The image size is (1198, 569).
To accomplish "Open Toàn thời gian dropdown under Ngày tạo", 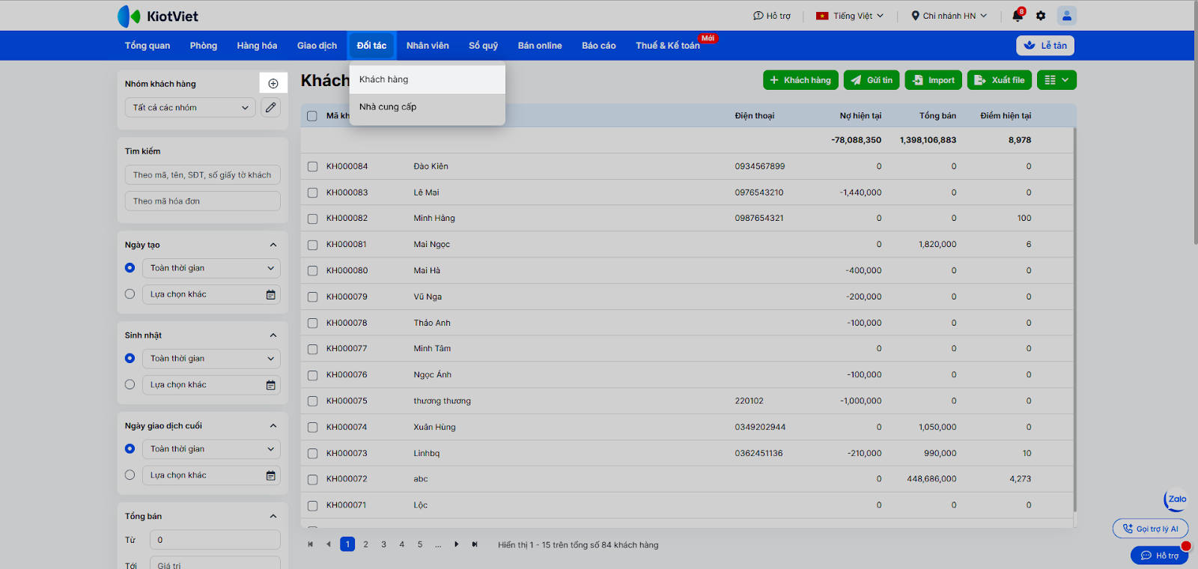I will point(212,268).
